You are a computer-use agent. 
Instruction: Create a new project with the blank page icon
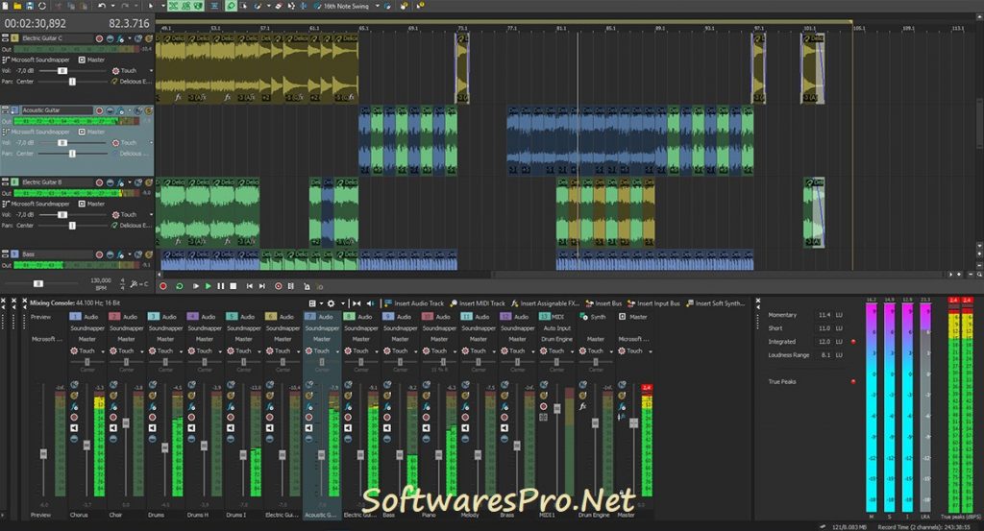point(5,6)
